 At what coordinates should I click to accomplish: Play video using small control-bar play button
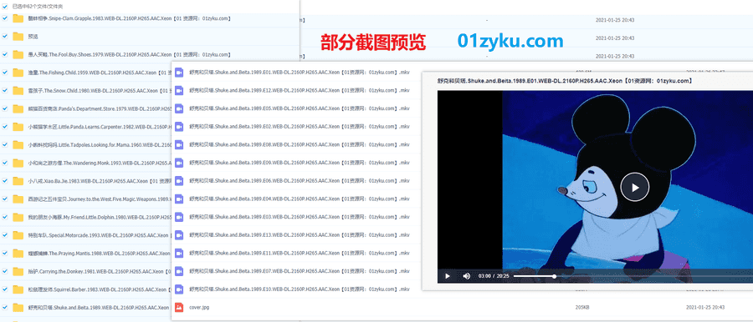click(448, 276)
